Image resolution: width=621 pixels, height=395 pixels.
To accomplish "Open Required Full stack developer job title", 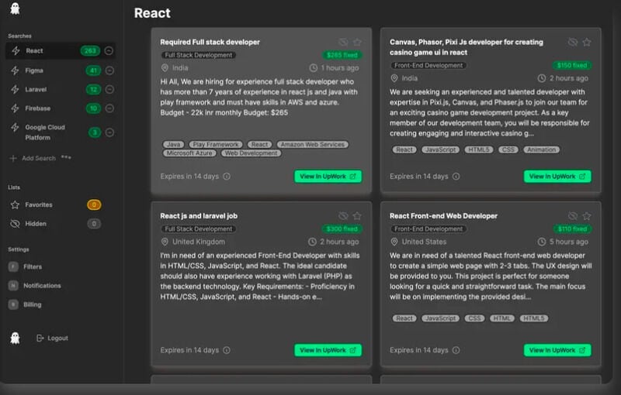I will [210, 42].
